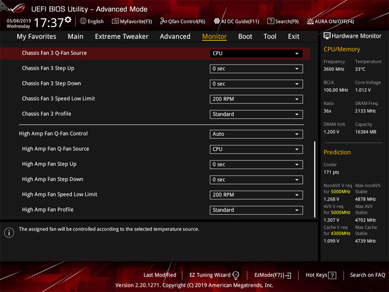Select High Amp Fan Step Up label
This screenshot has width=389, height=292.
[49, 164]
